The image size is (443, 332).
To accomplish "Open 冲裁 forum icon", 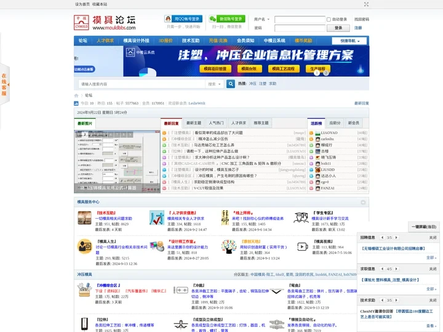I will click(181, 290).
